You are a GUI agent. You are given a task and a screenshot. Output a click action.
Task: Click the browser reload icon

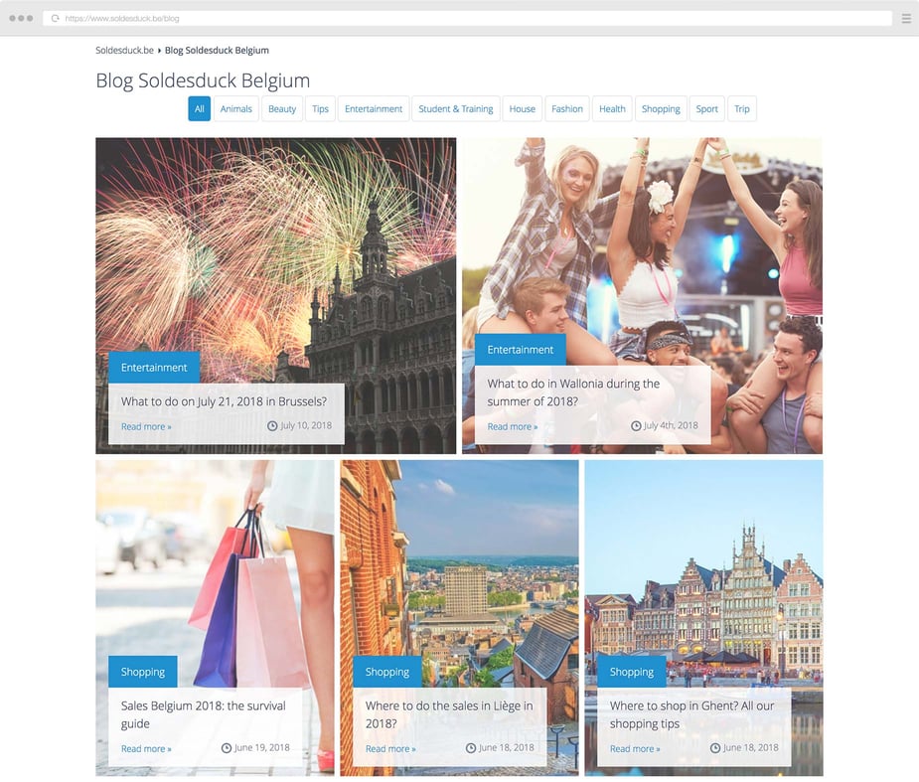[55, 19]
